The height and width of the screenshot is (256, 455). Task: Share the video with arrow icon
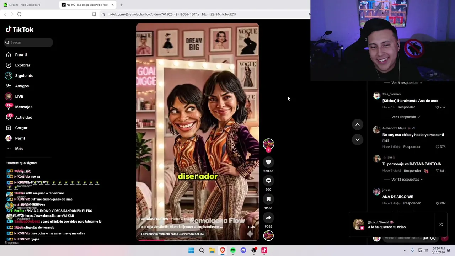pos(268,217)
